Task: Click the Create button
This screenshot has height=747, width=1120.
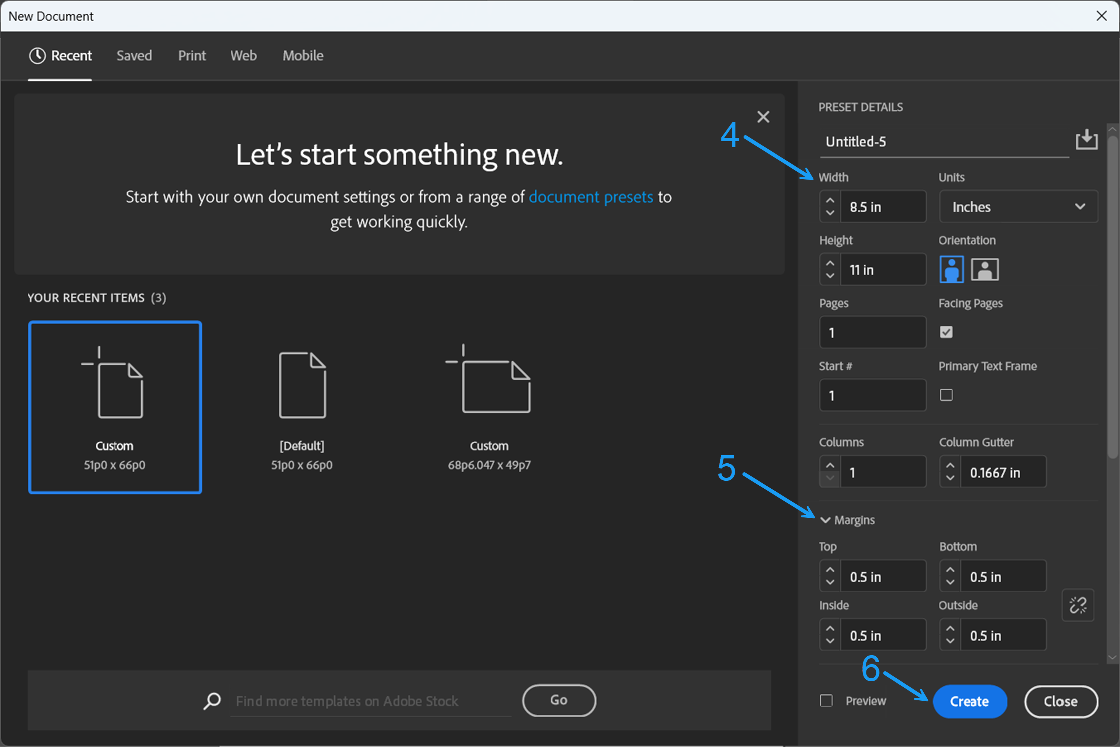Action: click(x=969, y=701)
